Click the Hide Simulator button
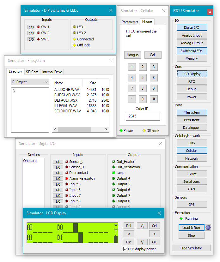Image resolution: width=220 pixels, height=262 pixels. tap(191, 248)
